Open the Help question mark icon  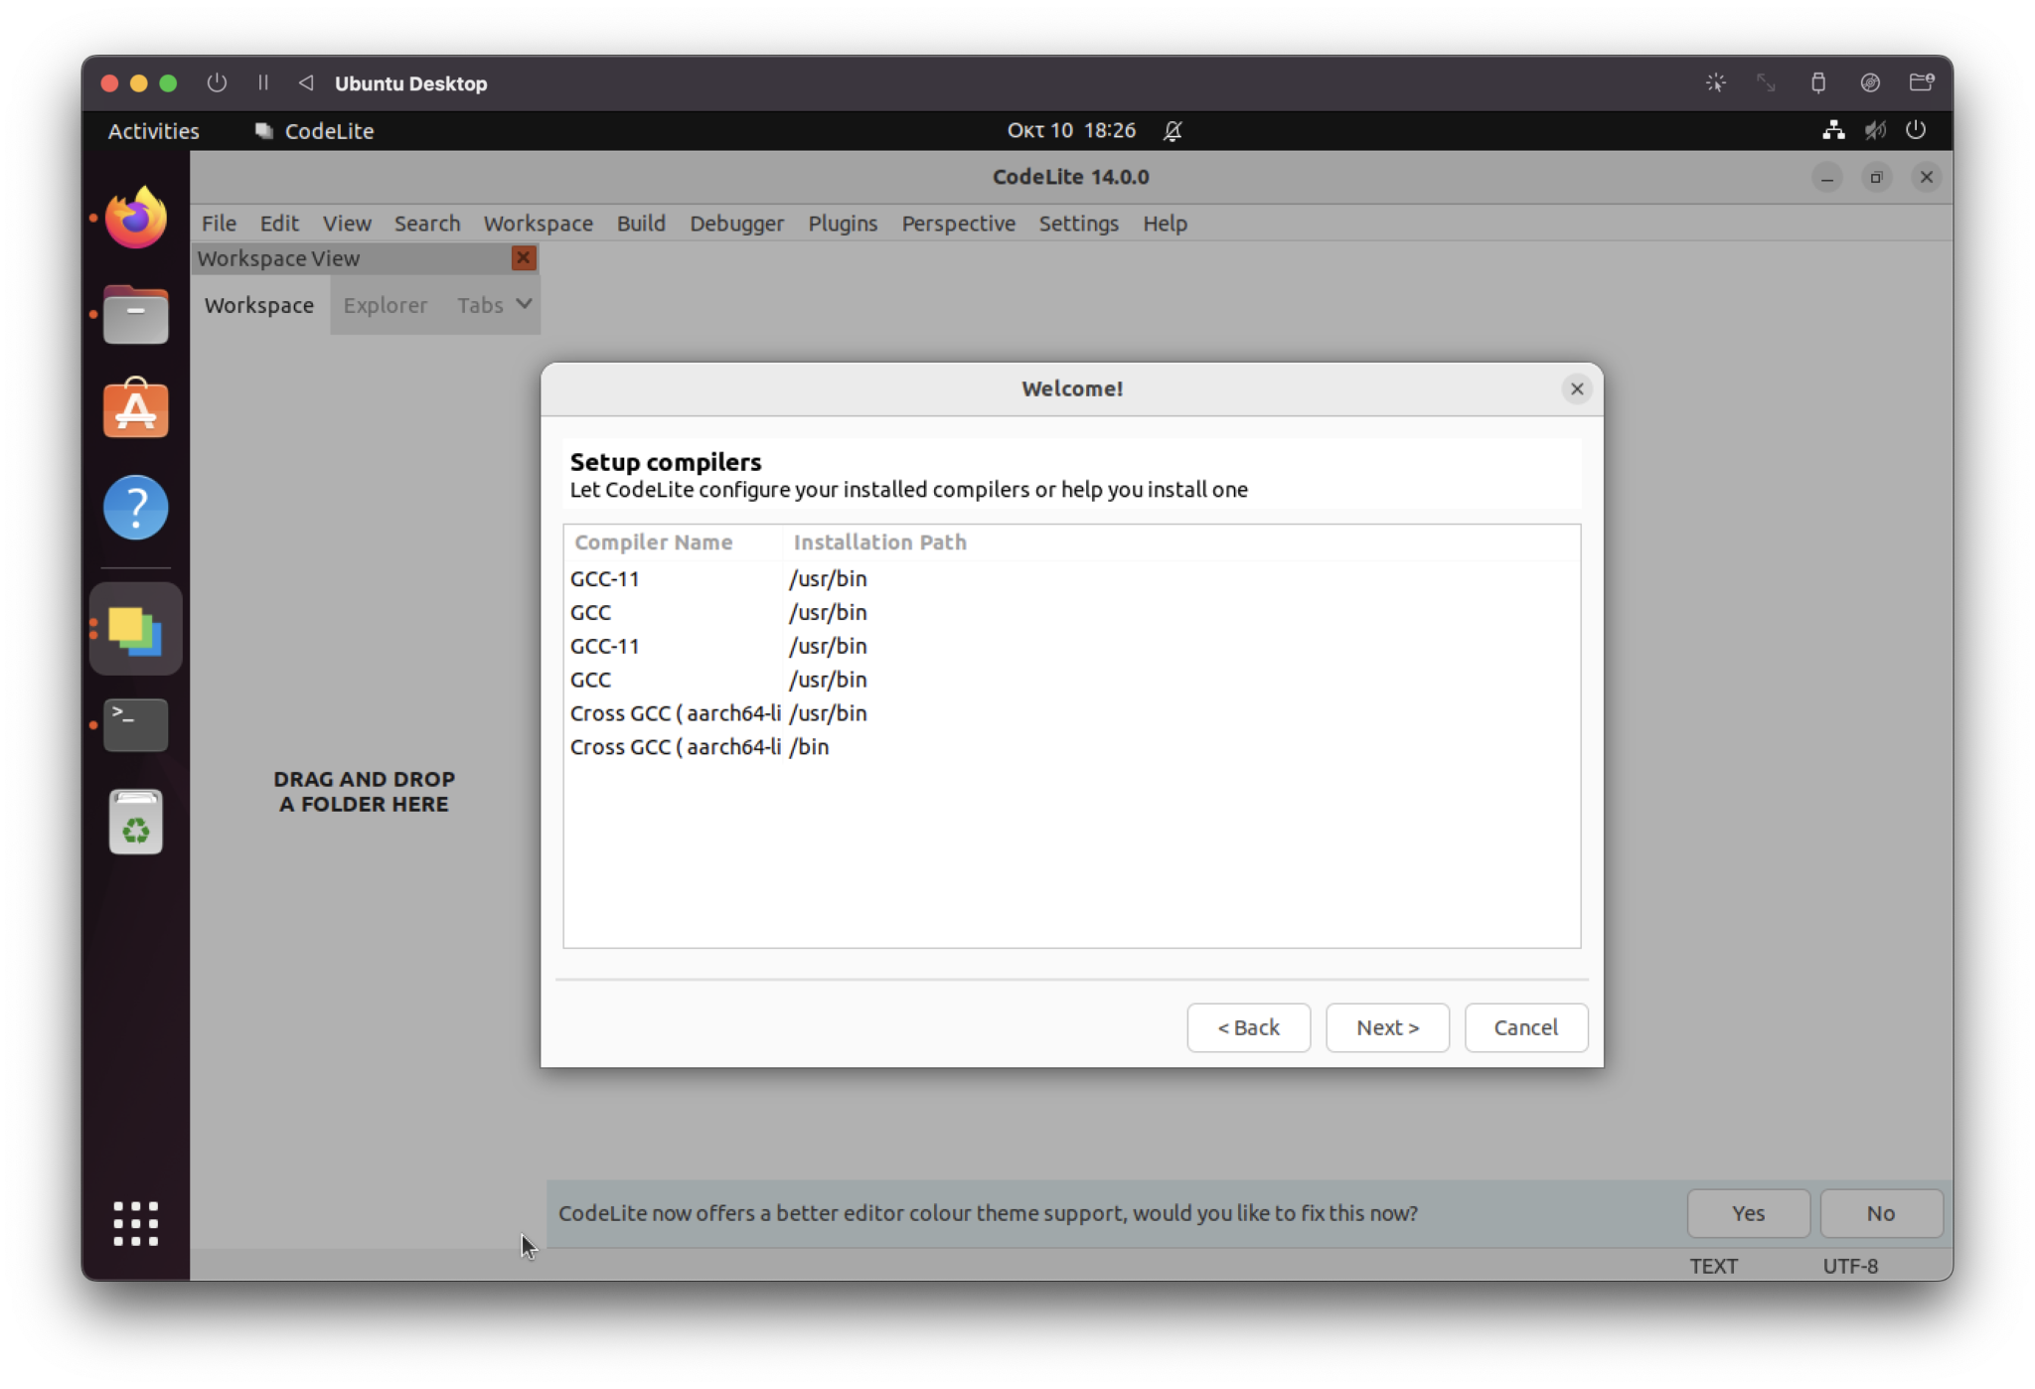click(x=136, y=508)
